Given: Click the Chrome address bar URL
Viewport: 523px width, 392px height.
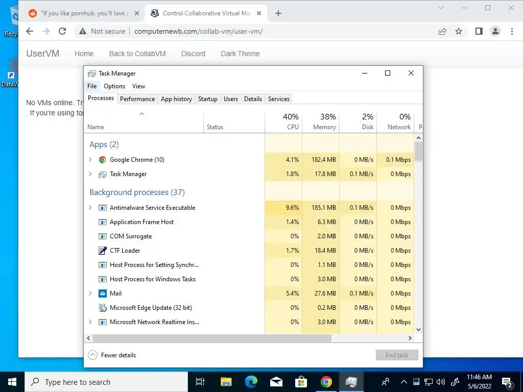Looking at the screenshot, I should [x=199, y=31].
